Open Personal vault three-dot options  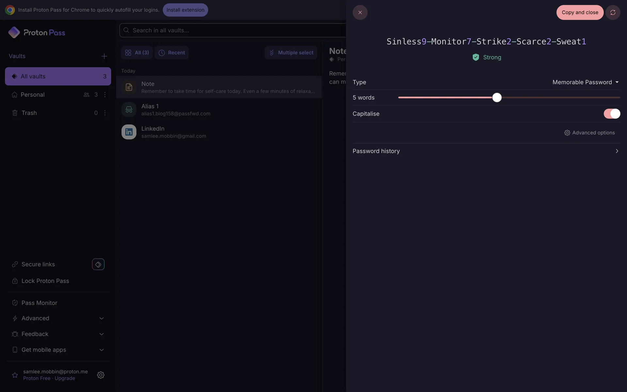[x=105, y=94]
